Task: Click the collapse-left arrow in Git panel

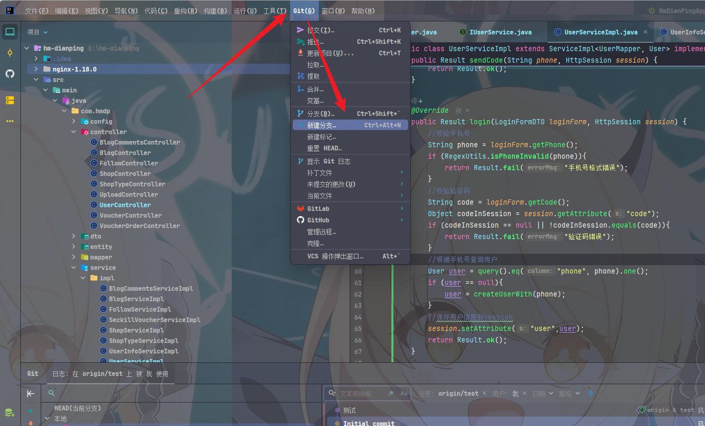Action: click(x=31, y=394)
